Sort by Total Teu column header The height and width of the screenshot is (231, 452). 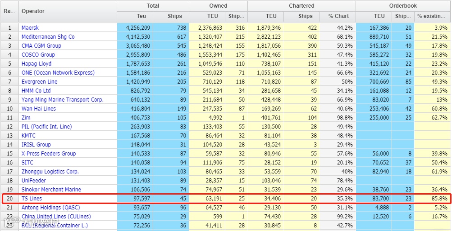coord(135,16)
